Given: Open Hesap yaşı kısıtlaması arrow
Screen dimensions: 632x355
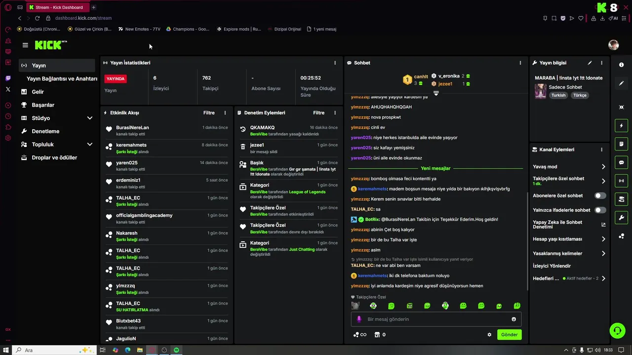Looking at the screenshot, I should 603,239.
